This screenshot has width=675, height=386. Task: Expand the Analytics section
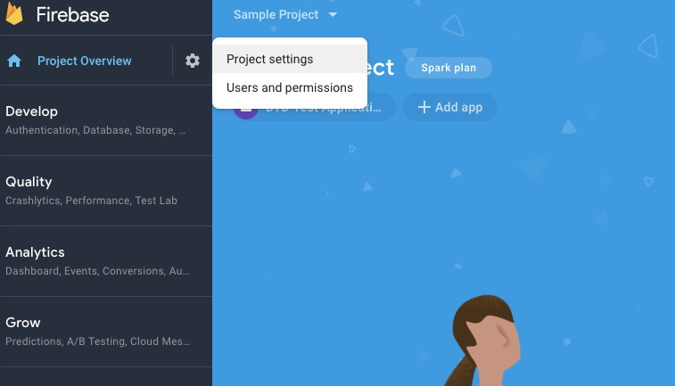[x=35, y=252]
